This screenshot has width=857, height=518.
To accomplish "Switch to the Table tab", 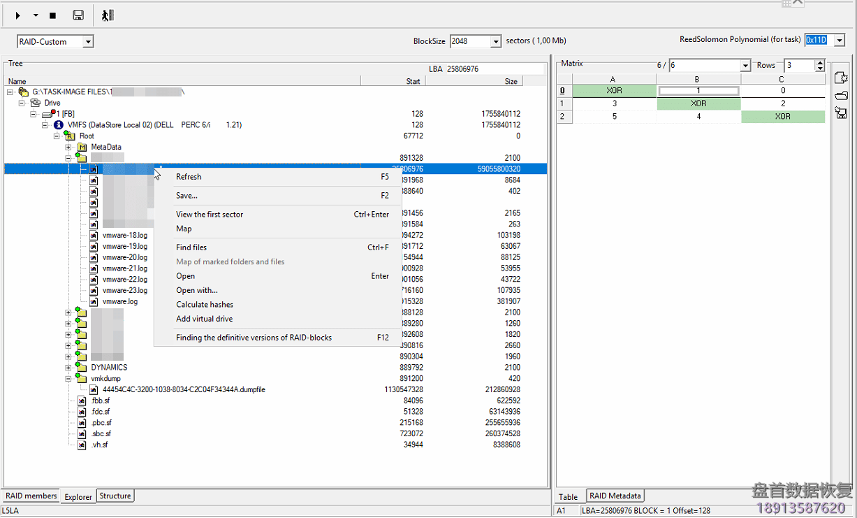I will pyautogui.click(x=569, y=497).
